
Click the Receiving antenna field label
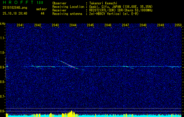[67, 14]
